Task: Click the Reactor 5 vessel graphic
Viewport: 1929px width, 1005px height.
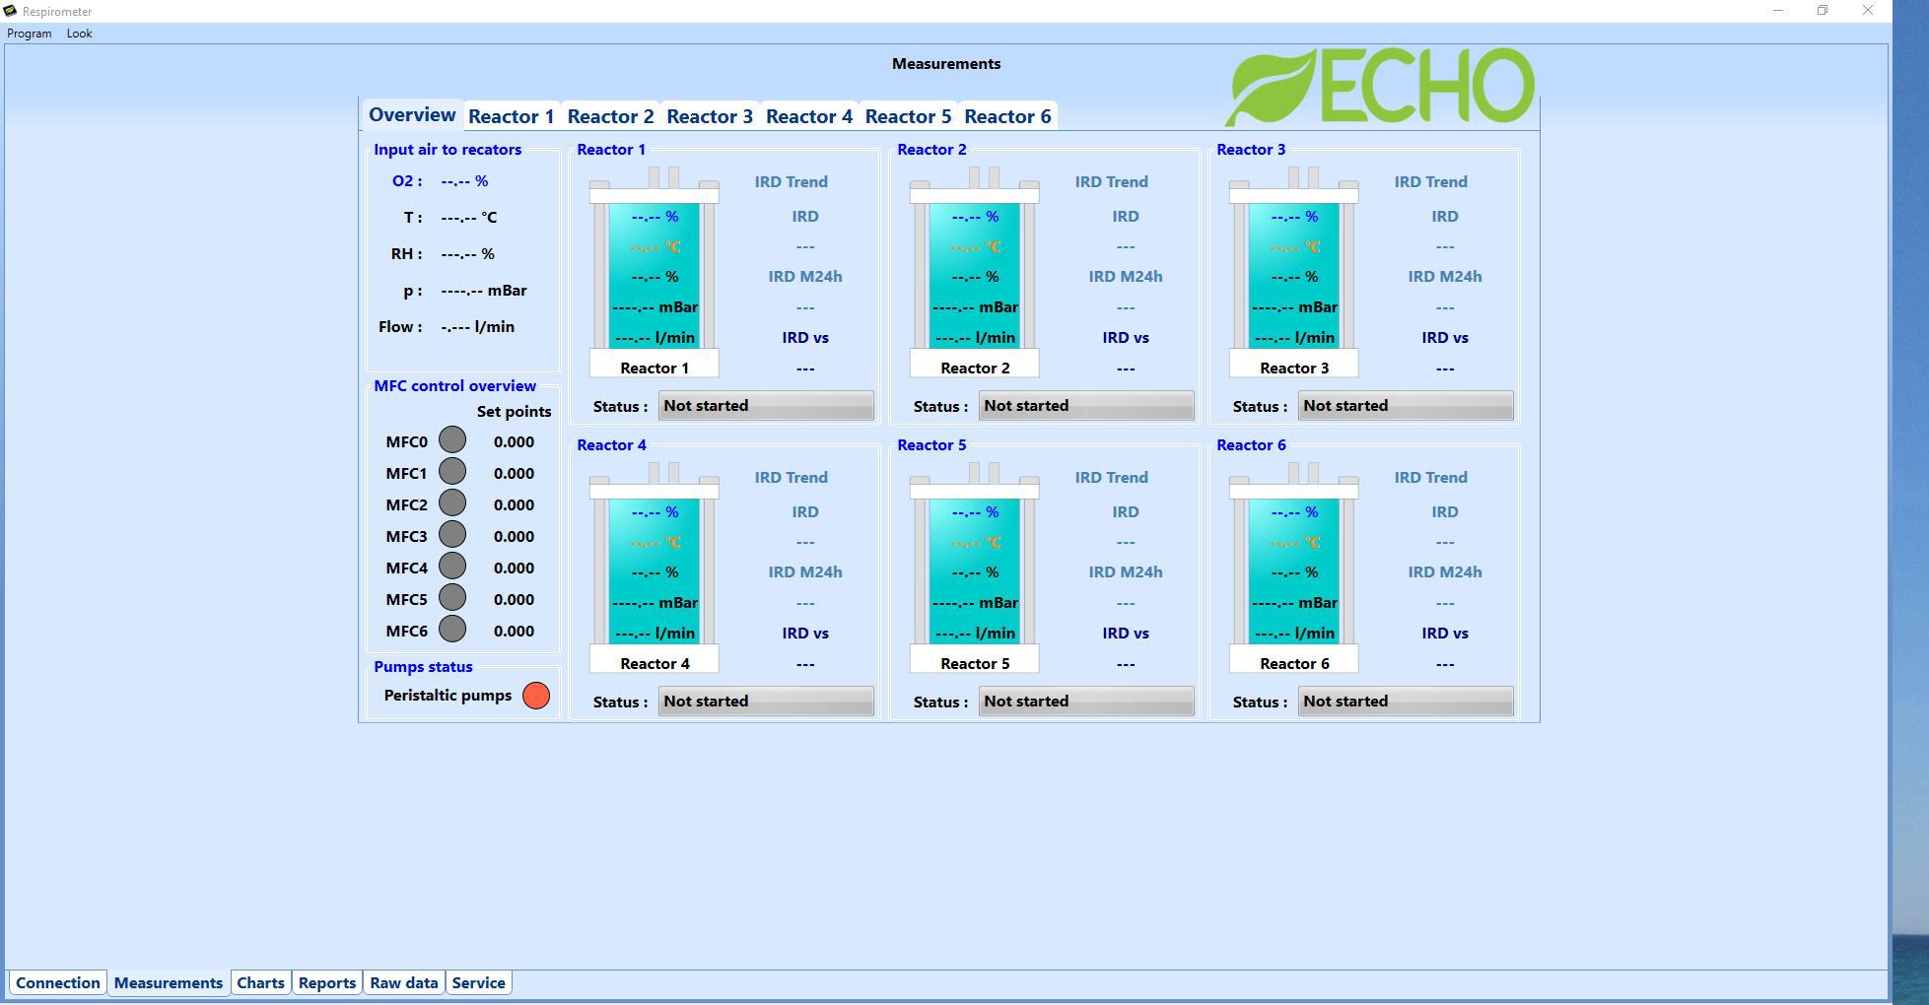Action: point(974,569)
